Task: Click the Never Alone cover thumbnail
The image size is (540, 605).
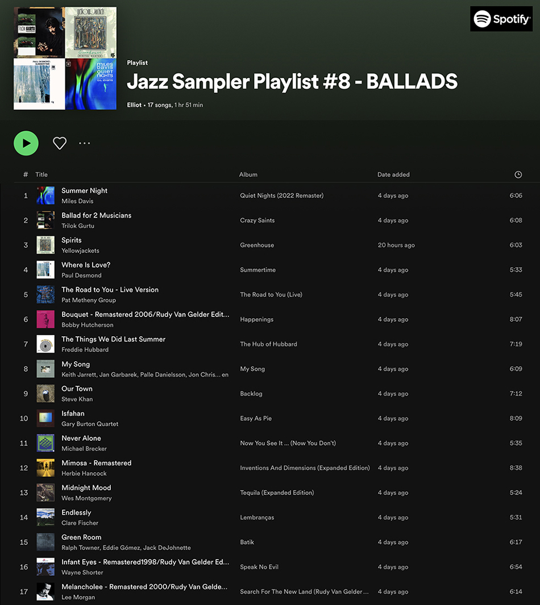Action: click(x=45, y=443)
